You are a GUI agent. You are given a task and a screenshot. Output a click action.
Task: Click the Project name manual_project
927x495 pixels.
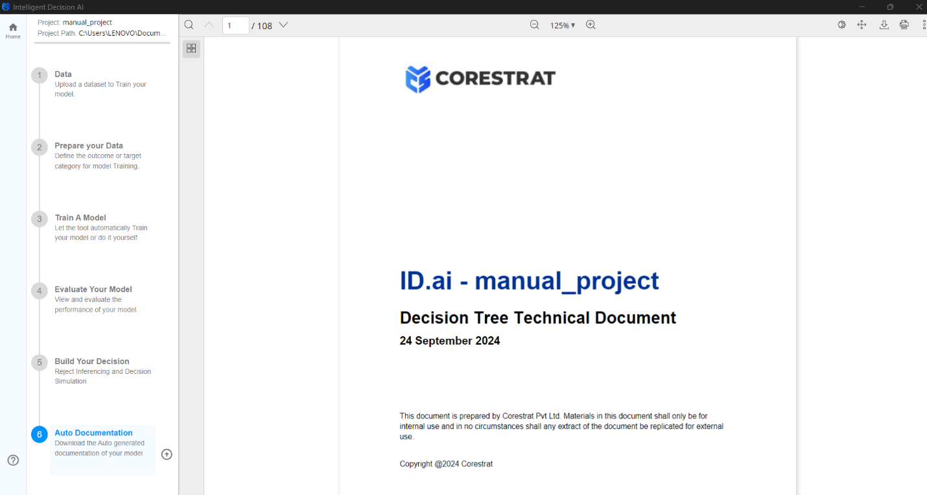pyautogui.click(x=87, y=22)
